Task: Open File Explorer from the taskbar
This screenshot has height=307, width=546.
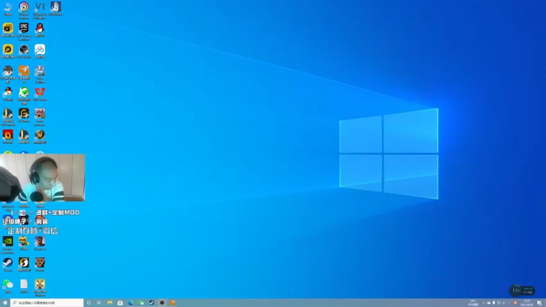Action: [110, 303]
